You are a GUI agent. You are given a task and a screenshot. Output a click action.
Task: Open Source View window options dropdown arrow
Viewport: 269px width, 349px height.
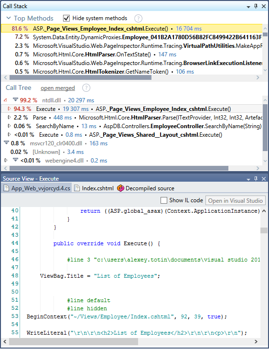tap(248, 180)
